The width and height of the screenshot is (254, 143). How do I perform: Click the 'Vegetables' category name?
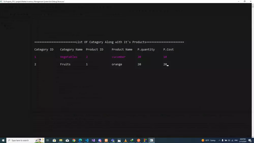coord(69,57)
